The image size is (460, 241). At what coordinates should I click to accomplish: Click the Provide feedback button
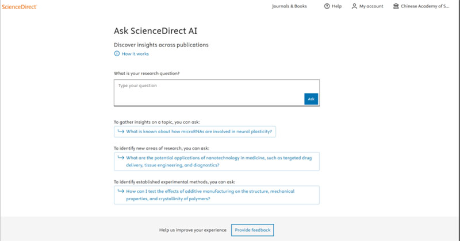click(252, 230)
